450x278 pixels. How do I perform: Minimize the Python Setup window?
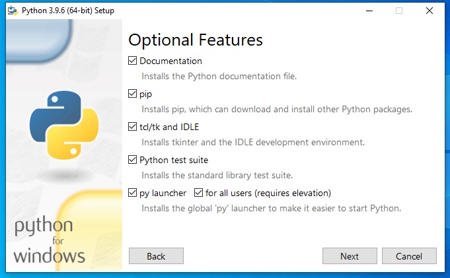(x=368, y=10)
